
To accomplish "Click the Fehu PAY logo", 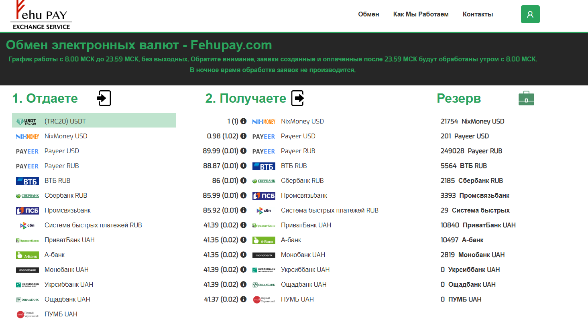I will 41,15.
